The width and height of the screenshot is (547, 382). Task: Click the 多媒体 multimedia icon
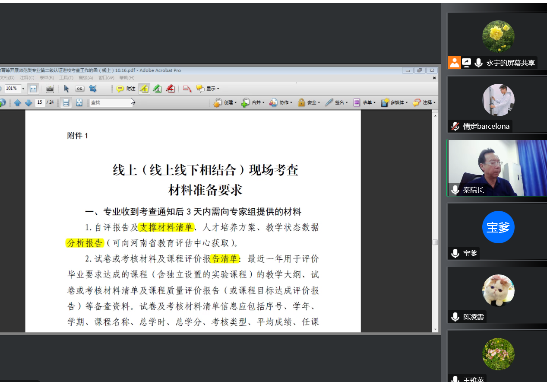coord(385,102)
